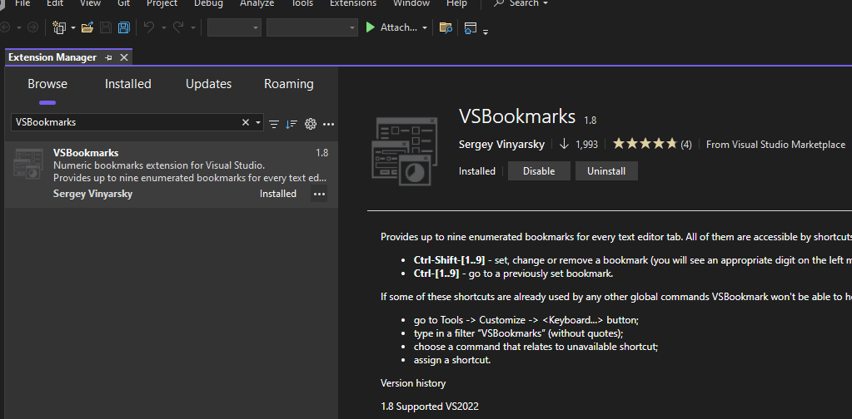Click the Installed label in details pane

(477, 171)
